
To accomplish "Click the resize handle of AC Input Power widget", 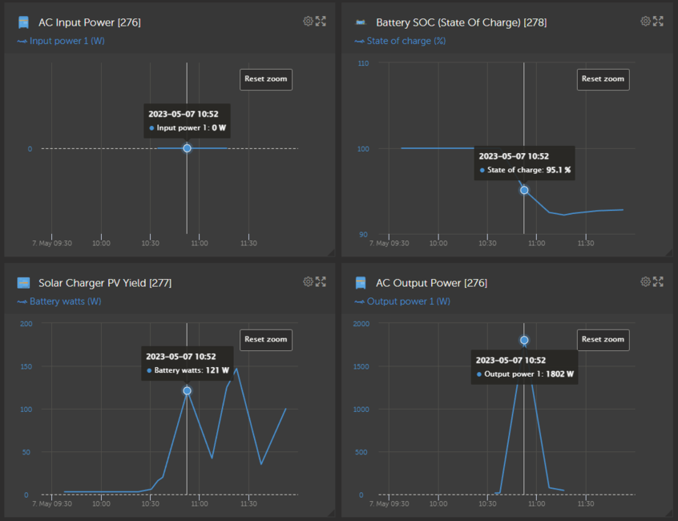I will (x=331, y=252).
